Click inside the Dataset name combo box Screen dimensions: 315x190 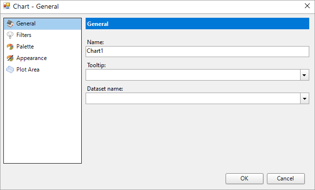point(193,98)
